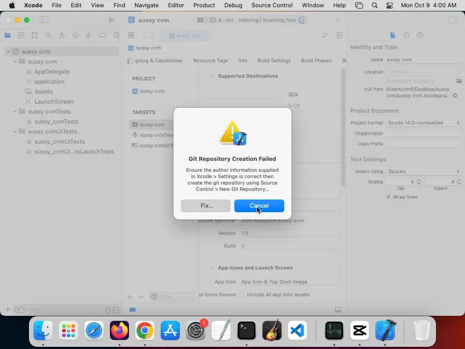Collapse the sussy cvmUITests group

click(x=15, y=131)
